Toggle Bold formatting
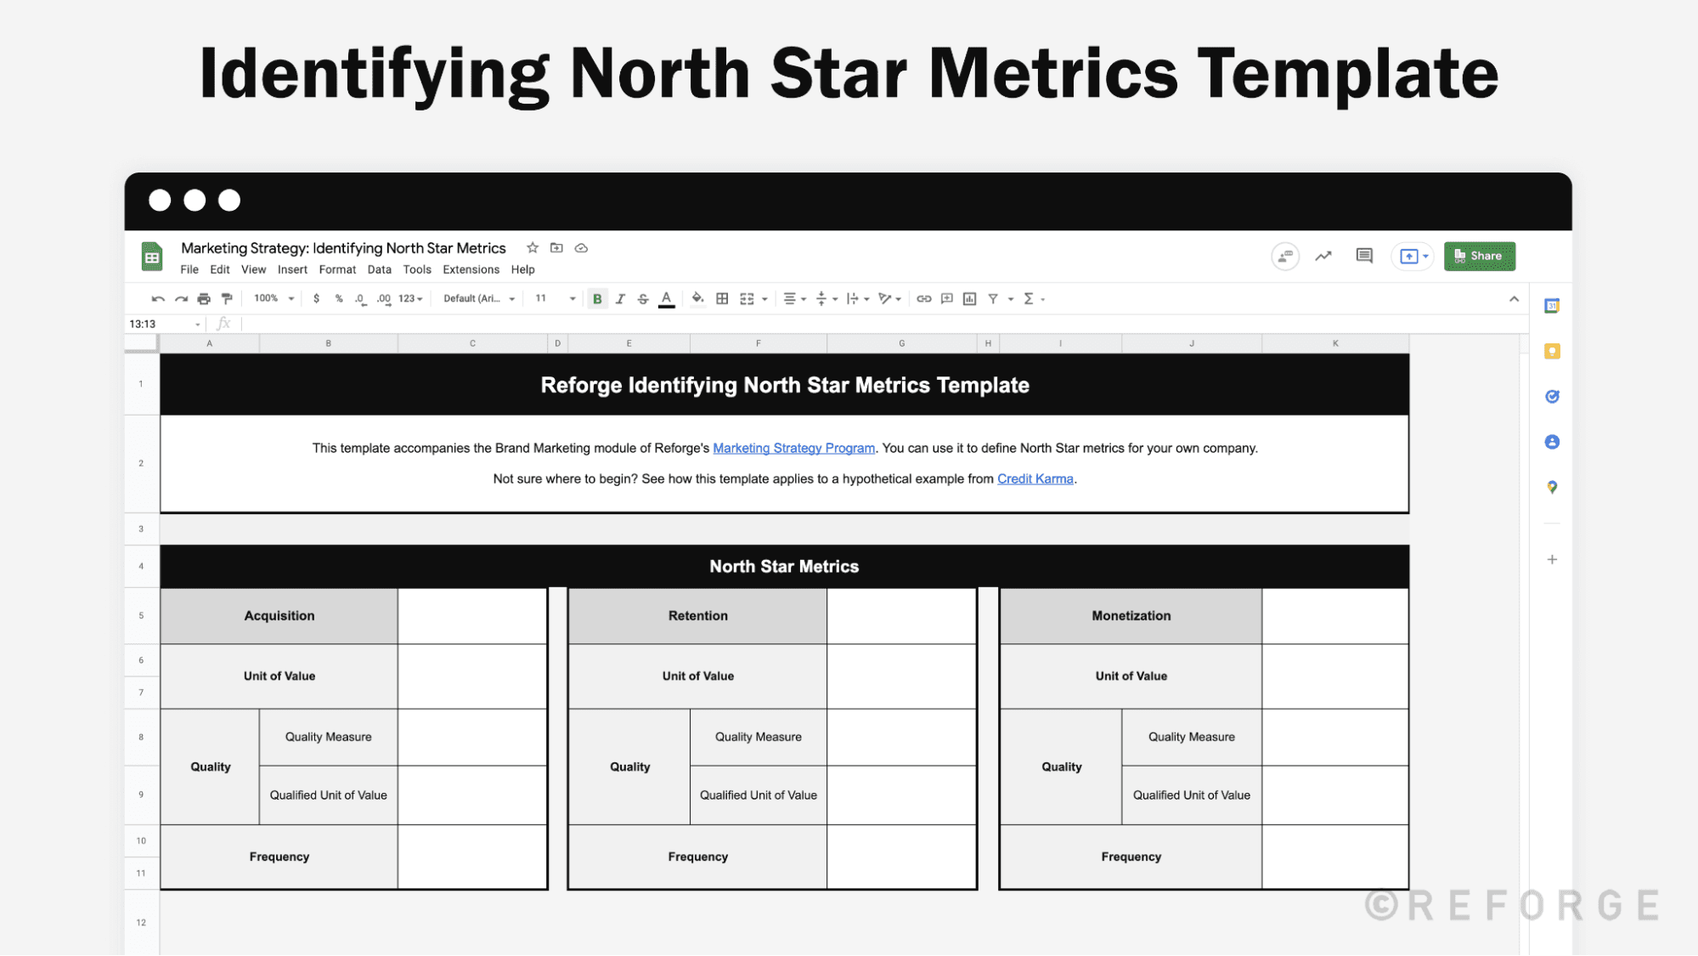The height and width of the screenshot is (956, 1698). coord(597,299)
